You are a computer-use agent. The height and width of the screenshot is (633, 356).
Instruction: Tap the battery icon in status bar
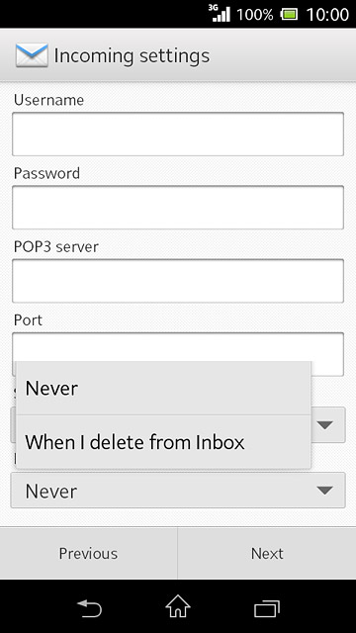tap(289, 15)
